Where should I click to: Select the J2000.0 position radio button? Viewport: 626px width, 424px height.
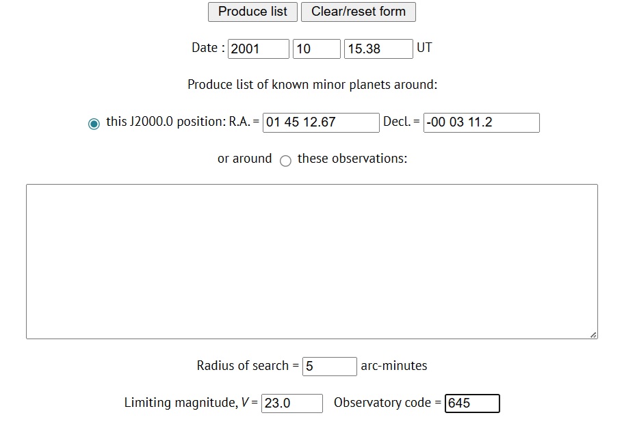[94, 124]
